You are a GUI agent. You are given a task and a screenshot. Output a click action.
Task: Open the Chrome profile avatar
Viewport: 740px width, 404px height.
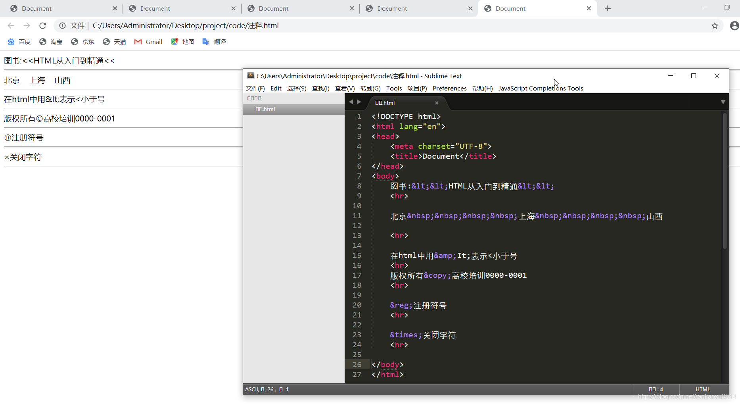[x=734, y=26]
